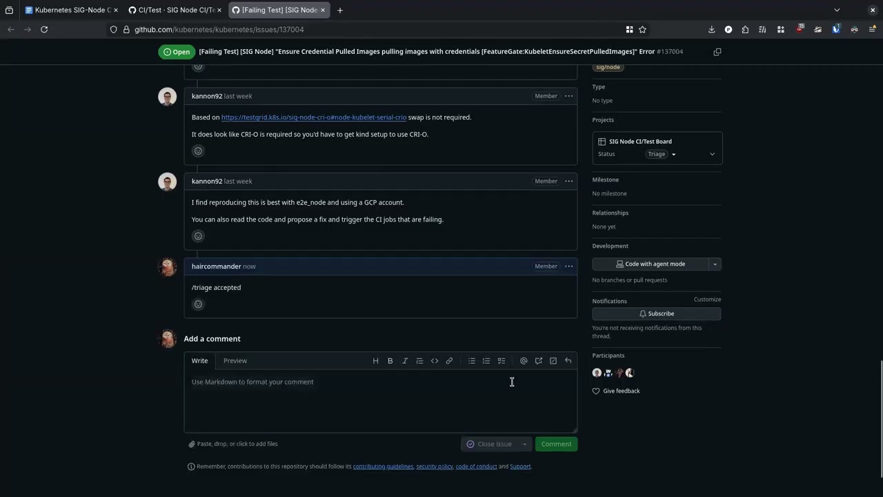Open haircommander's profile from comment header
This screenshot has width=883, height=497.
point(216,266)
